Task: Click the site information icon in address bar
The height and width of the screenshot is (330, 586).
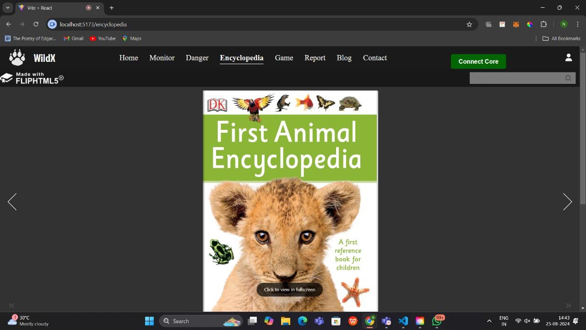Action: point(52,24)
